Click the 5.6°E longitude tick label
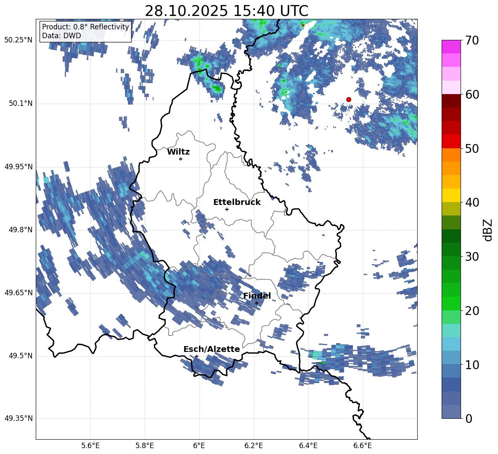Screen dimensions: 498x454 (90, 446)
